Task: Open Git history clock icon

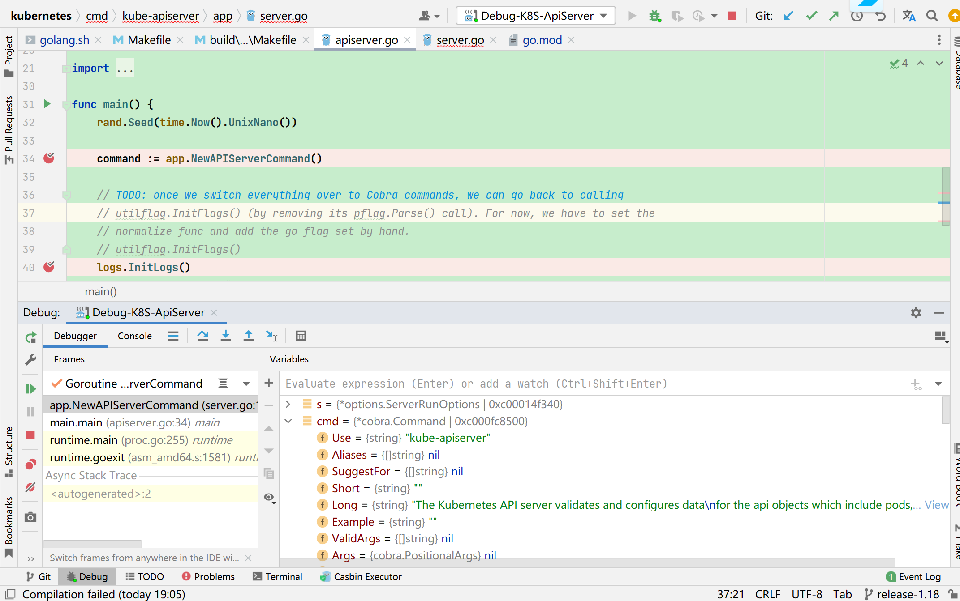Action: click(x=857, y=16)
